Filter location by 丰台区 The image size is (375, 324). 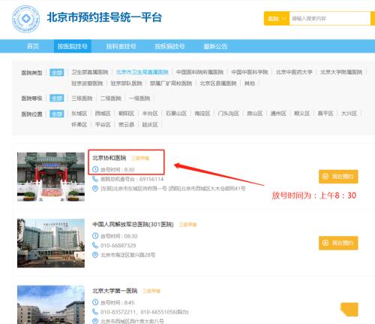click(150, 114)
